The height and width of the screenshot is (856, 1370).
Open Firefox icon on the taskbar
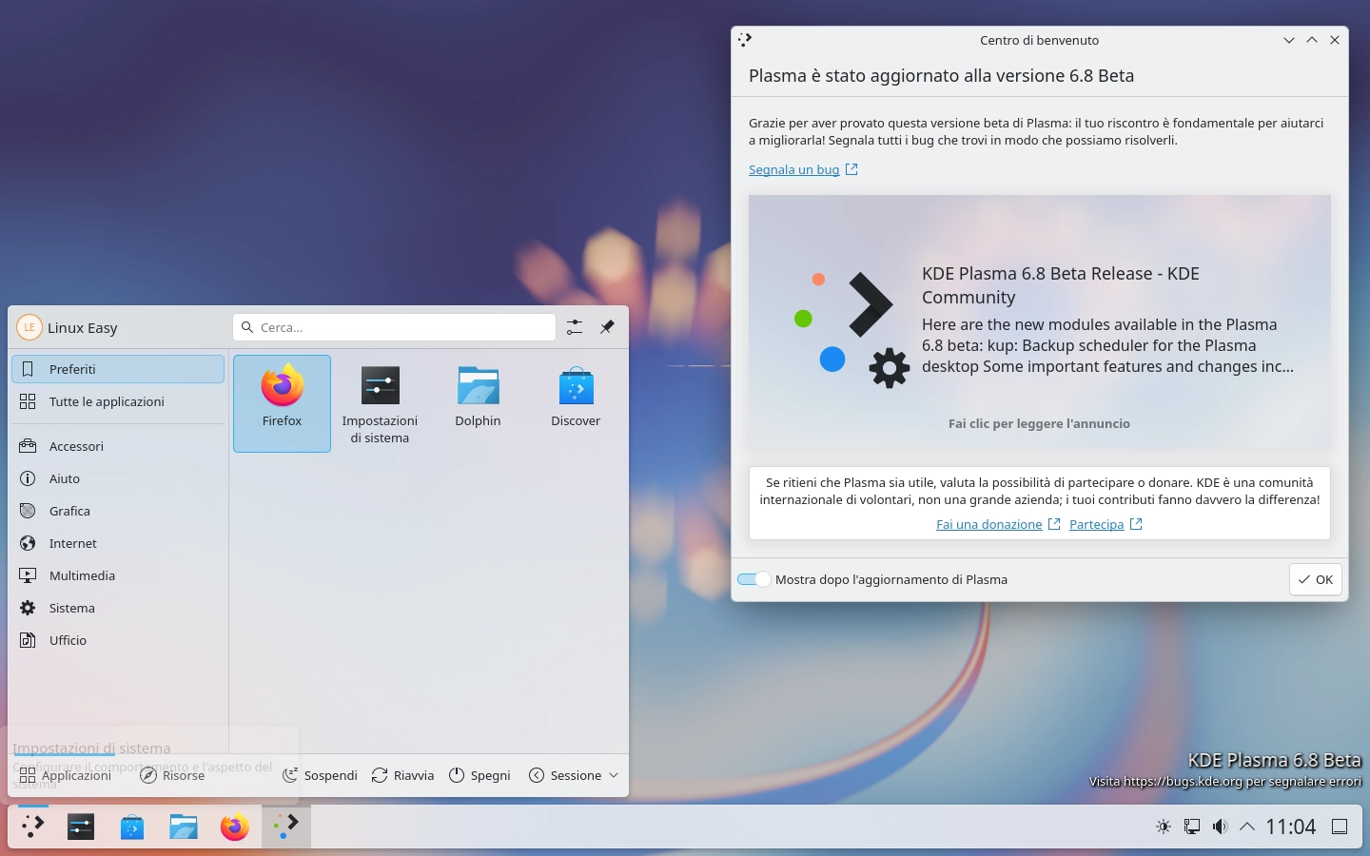coord(235,827)
